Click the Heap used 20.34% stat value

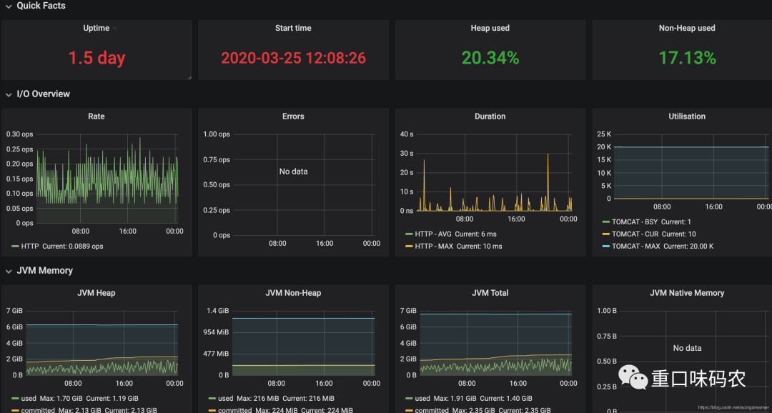tap(490, 58)
